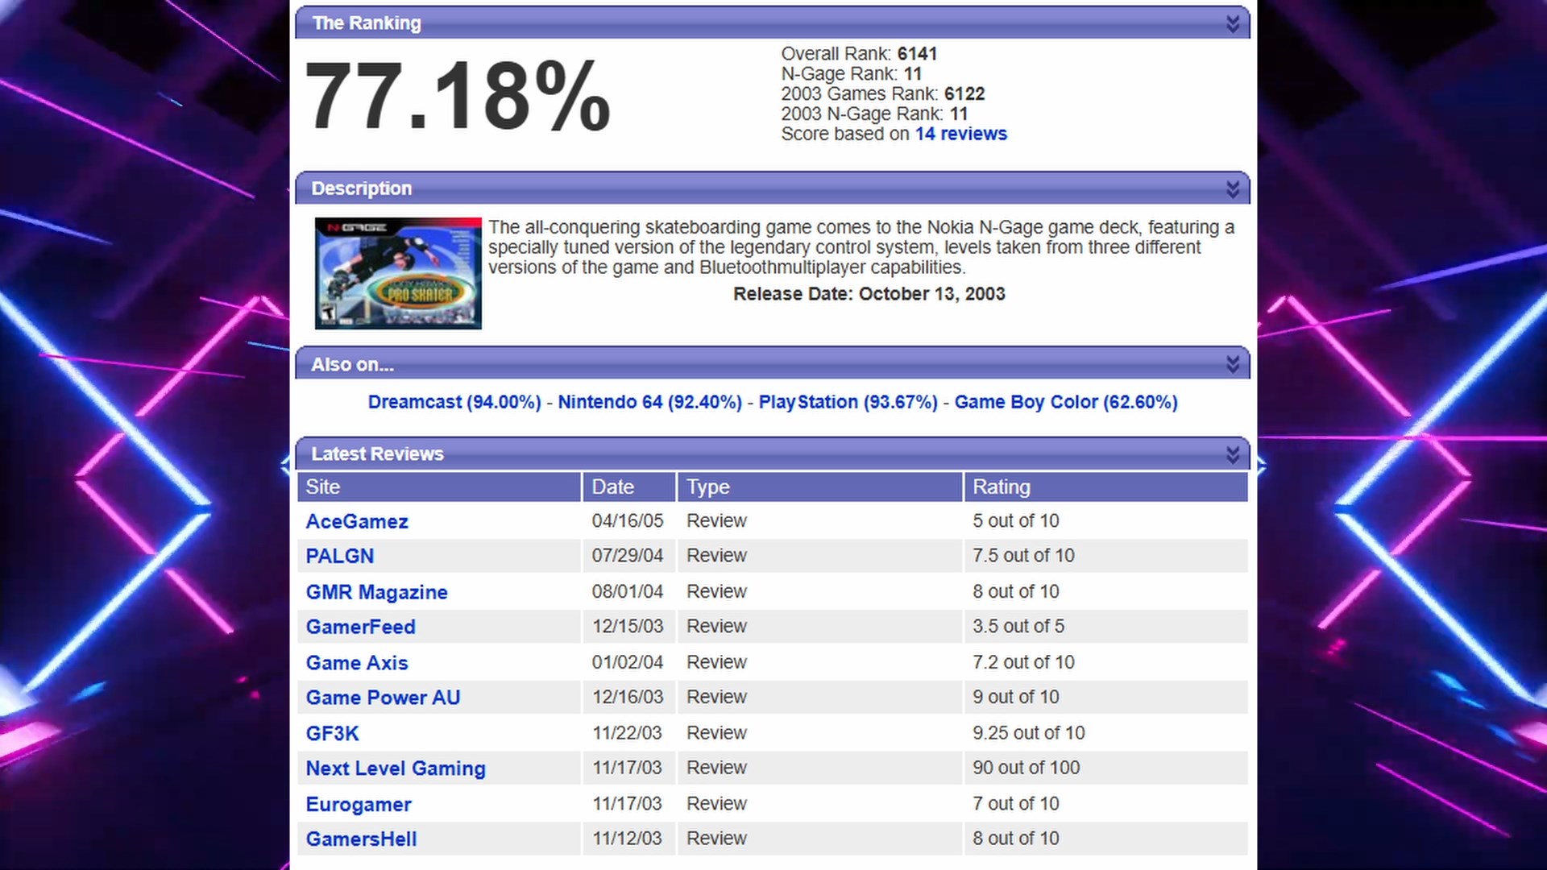Click the Rating column header
The width and height of the screenshot is (1547, 870).
pyautogui.click(x=1106, y=487)
